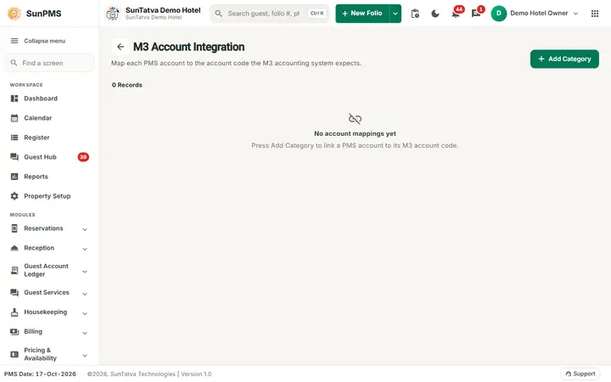
Task: Click the PMS Date 17-Oct-2026 text
Action: 40,374
